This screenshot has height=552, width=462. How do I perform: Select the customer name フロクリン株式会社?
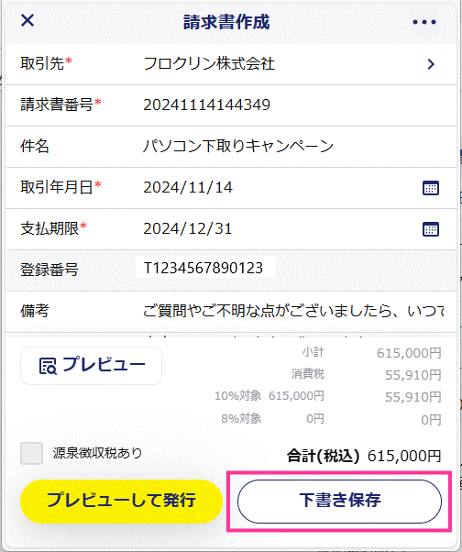[x=209, y=64]
